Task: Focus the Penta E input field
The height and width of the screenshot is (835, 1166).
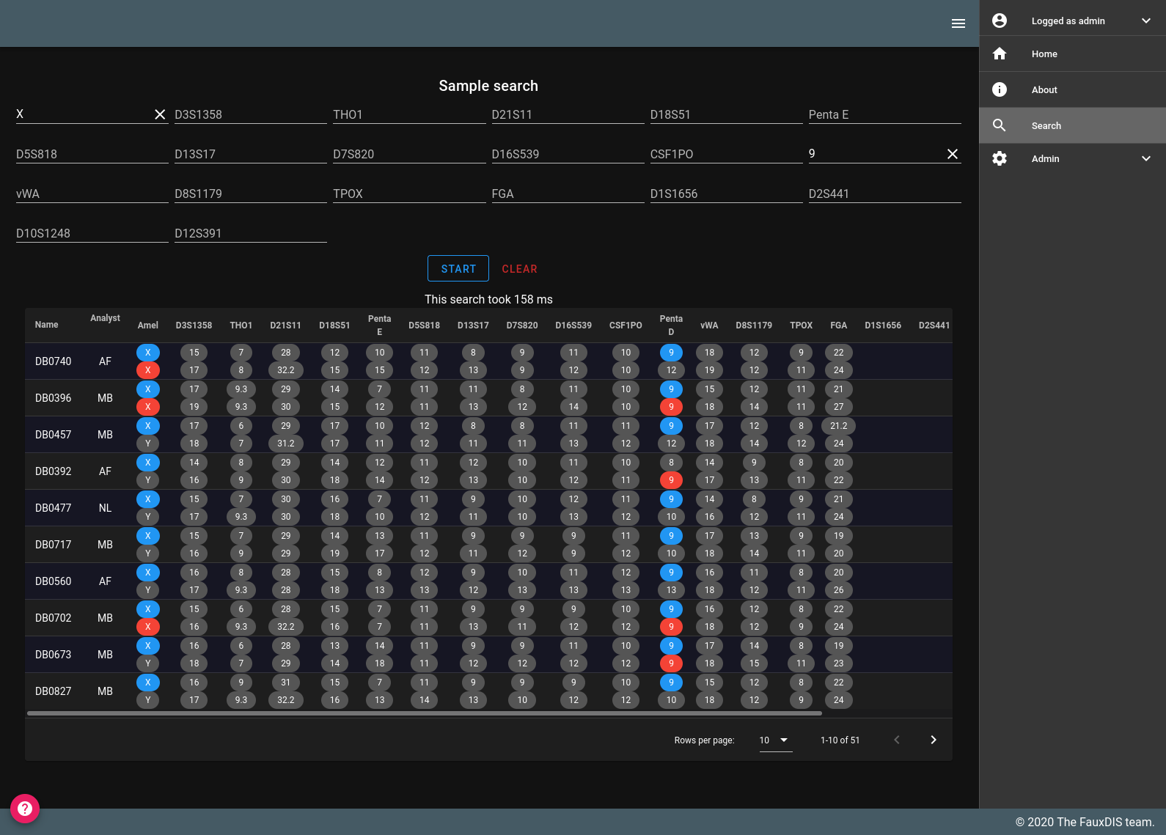Action: (x=884, y=114)
